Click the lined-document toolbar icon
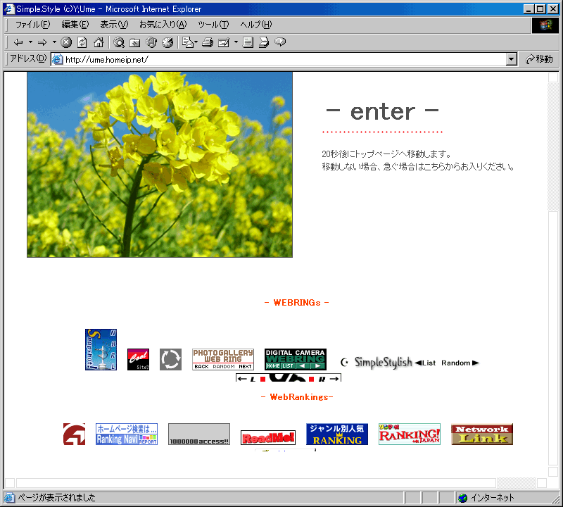 click(x=248, y=42)
